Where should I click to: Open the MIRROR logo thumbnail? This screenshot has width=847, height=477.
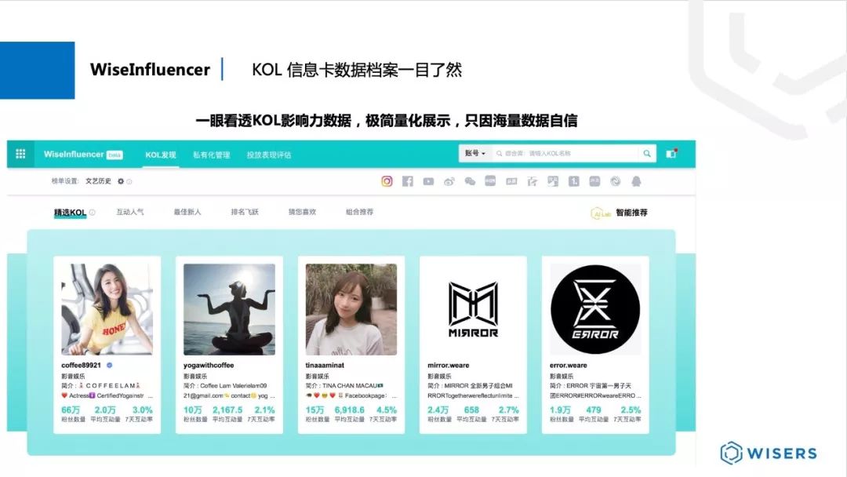coord(473,310)
